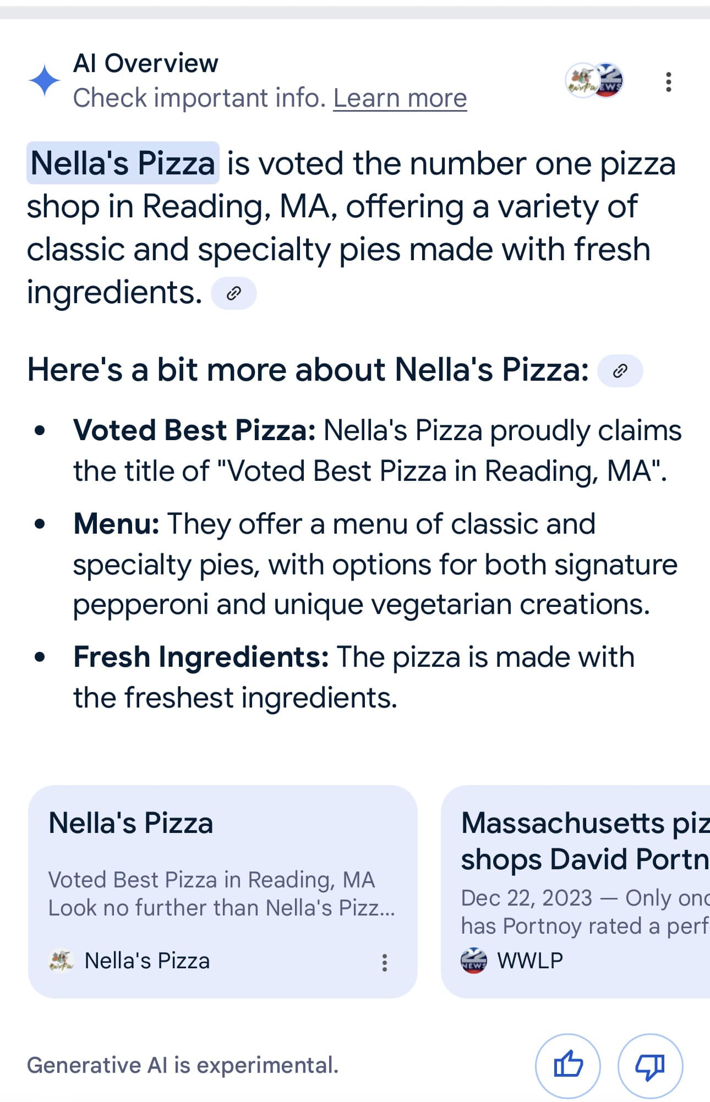Tap 'Voted Best Pizza in Reading, MA' snippet
Image resolution: width=710 pixels, height=1102 pixels.
tap(211, 880)
